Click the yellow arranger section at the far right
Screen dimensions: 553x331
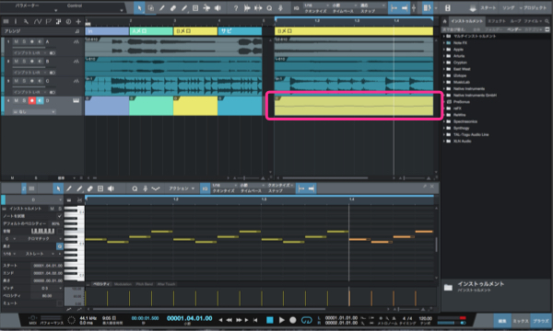click(354, 31)
